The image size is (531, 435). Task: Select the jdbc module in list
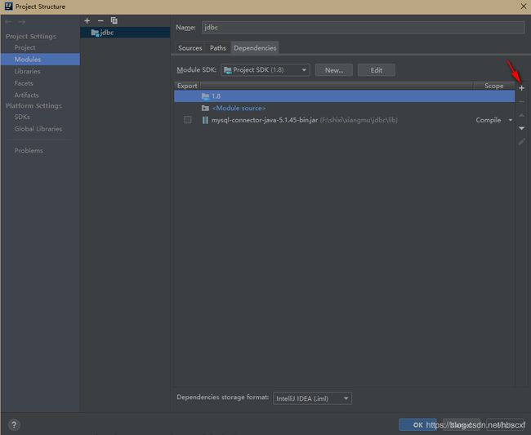[x=125, y=33]
